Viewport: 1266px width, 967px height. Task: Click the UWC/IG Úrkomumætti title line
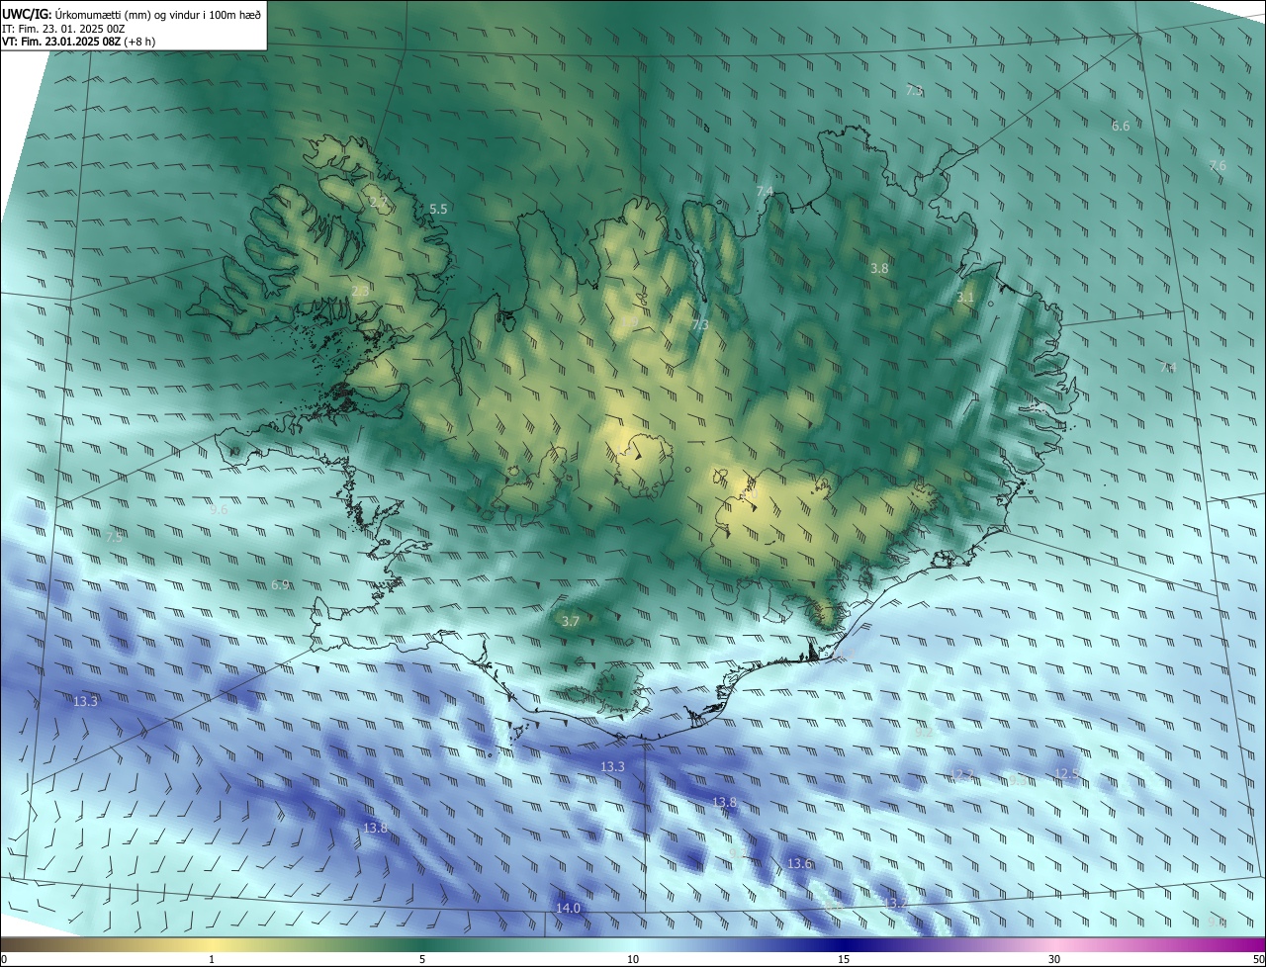point(132,14)
